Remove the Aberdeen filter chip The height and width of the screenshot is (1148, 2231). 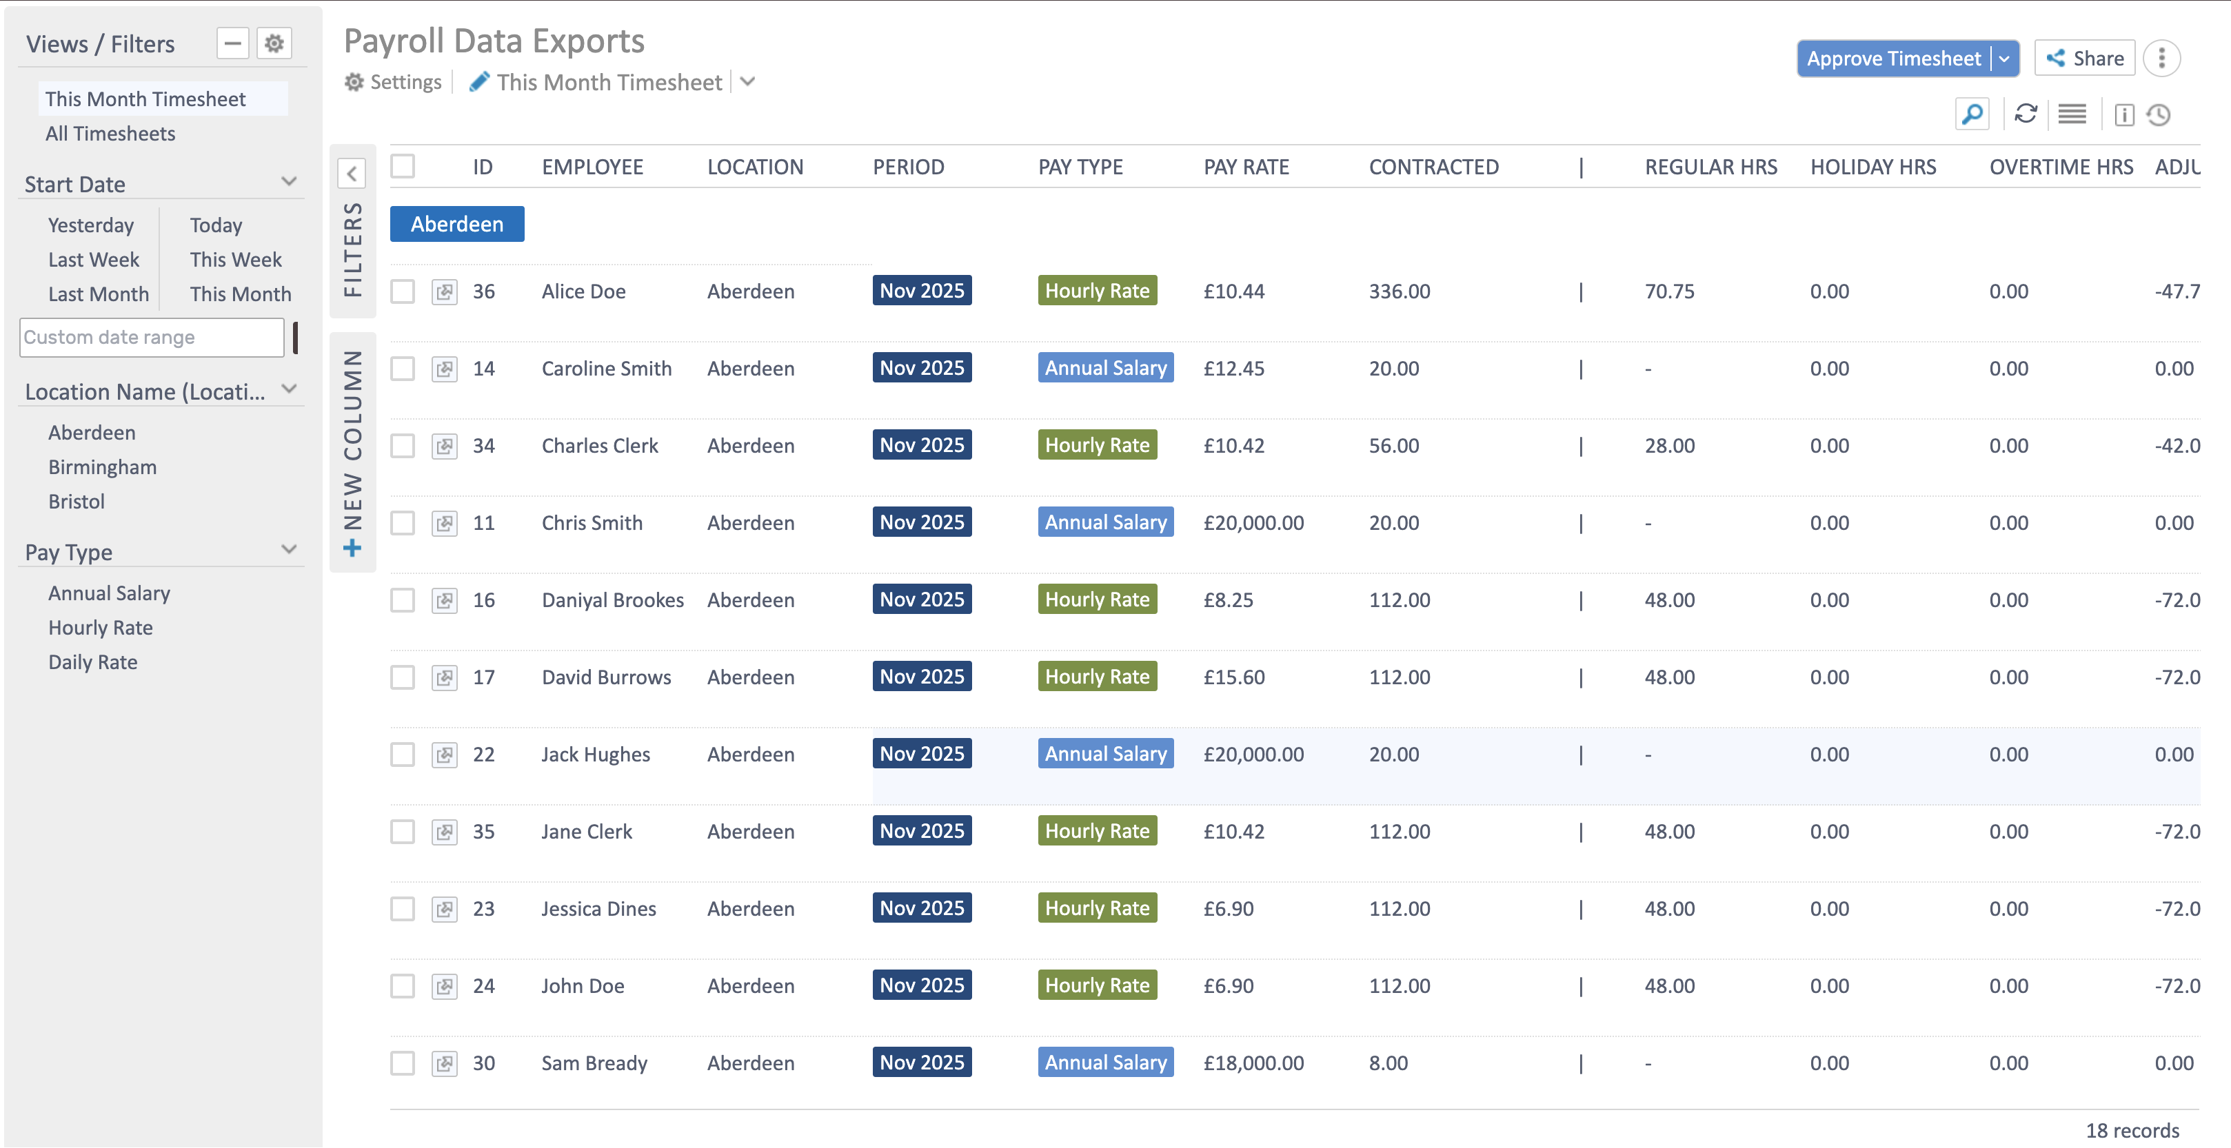coord(456,223)
